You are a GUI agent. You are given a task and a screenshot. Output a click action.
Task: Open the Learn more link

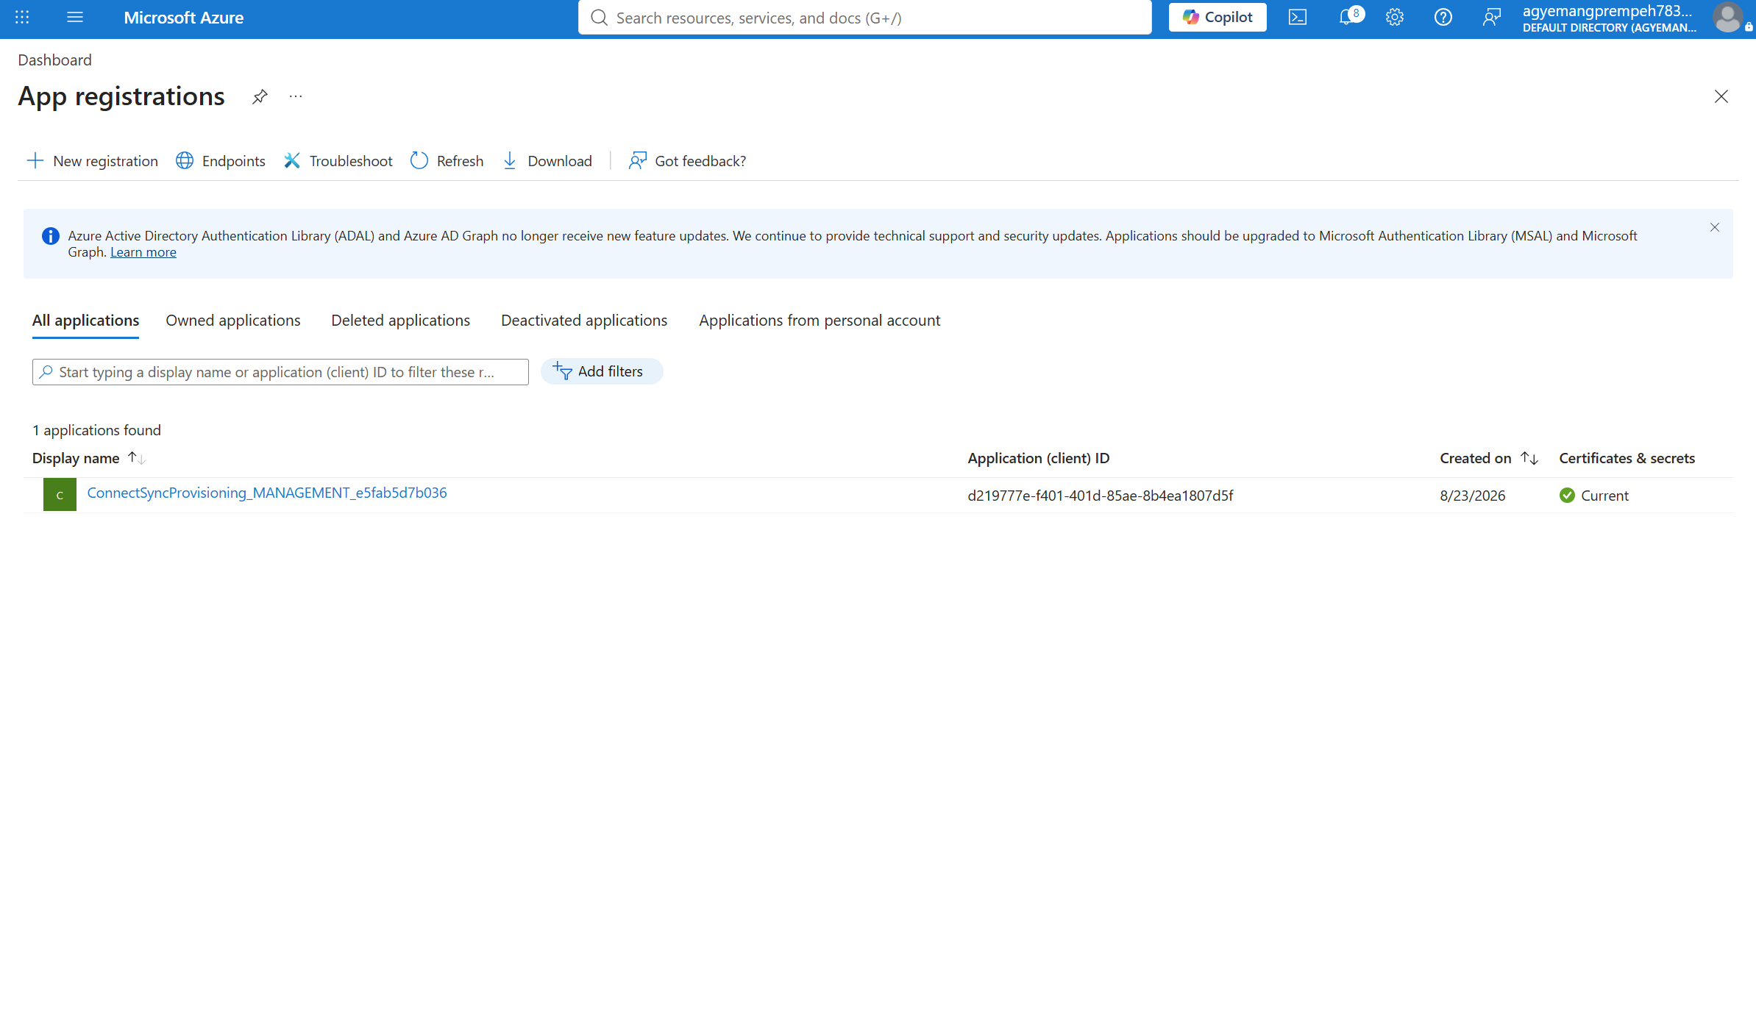143,252
